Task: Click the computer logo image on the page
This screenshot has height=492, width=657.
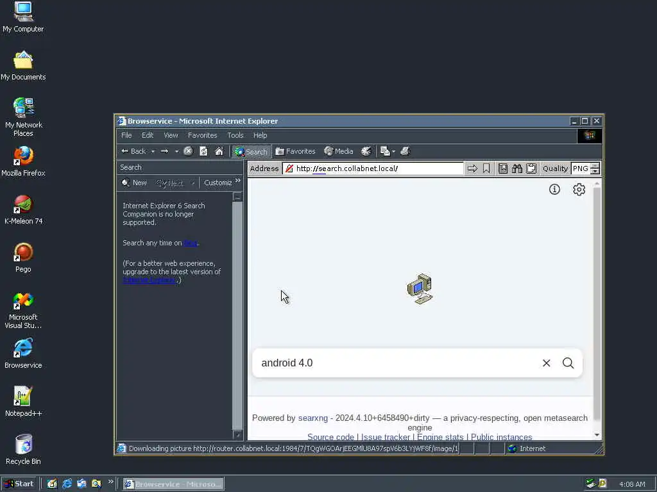Action: (x=420, y=289)
